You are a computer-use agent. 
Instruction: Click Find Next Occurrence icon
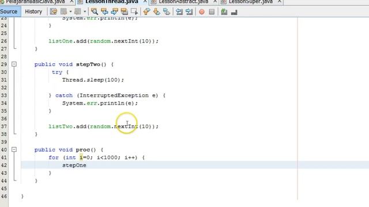114,11
